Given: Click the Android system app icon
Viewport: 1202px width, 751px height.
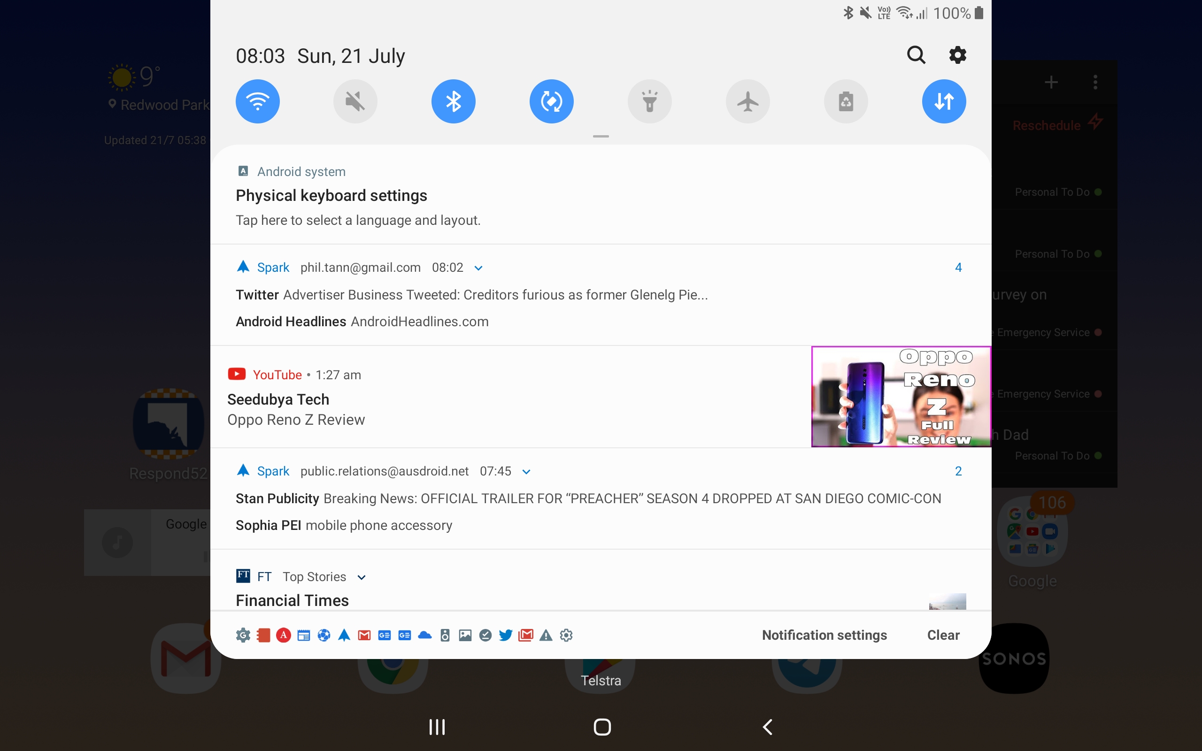Looking at the screenshot, I should pos(243,171).
